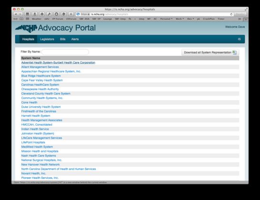
Task: Expand the Work bookmarks folder
Action: click(180, 19)
